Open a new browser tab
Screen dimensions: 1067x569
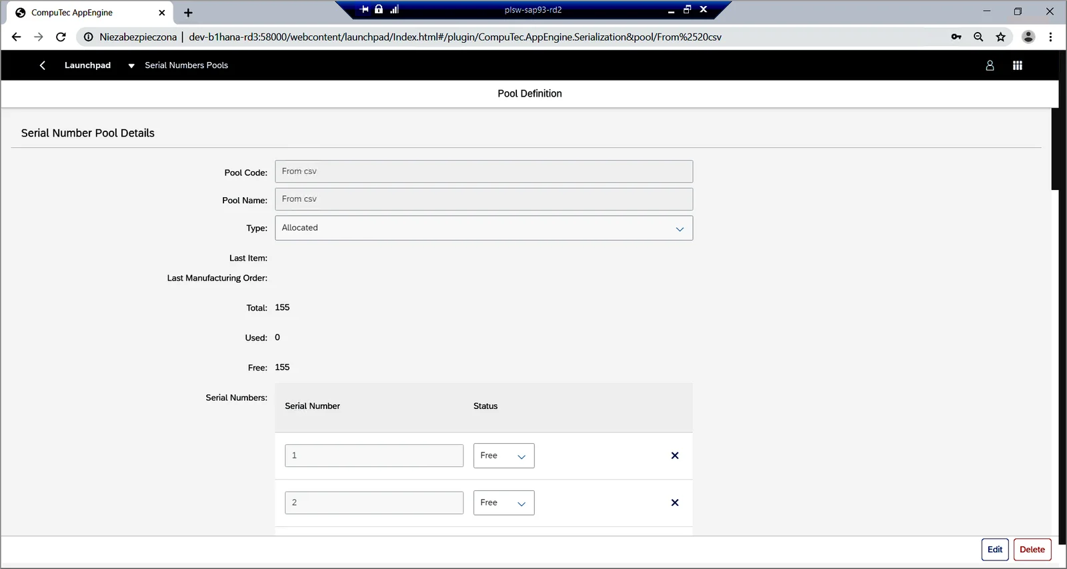coord(188,13)
